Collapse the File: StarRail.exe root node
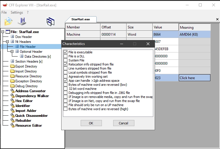 [3, 32]
